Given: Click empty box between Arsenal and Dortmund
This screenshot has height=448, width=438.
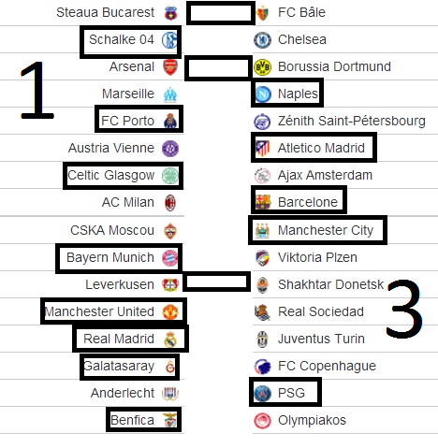Looking at the screenshot, I should pyautogui.click(x=218, y=68).
